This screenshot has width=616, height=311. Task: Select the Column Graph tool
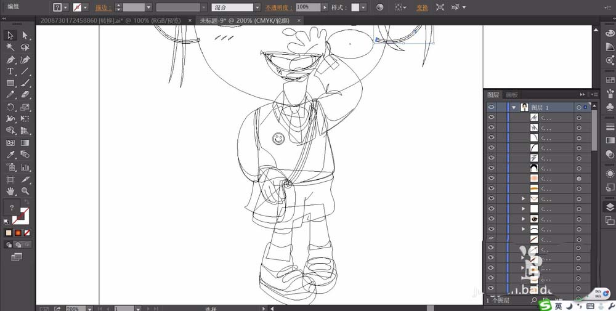click(x=25, y=168)
